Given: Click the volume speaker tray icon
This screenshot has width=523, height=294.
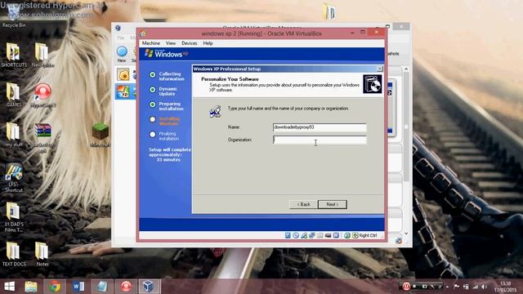Looking at the screenshot, I should tap(485, 287).
